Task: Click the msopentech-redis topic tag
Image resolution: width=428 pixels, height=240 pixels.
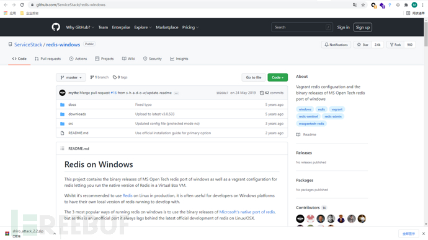Action: 311,124
